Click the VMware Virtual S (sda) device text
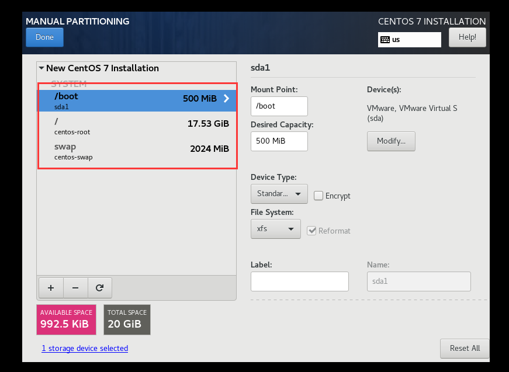509x372 pixels. pos(412,113)
